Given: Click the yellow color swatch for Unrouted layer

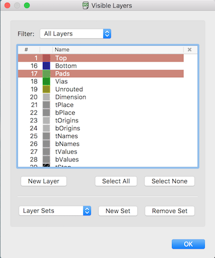Looking at the screenshot, I should click(x=46, y=89).
